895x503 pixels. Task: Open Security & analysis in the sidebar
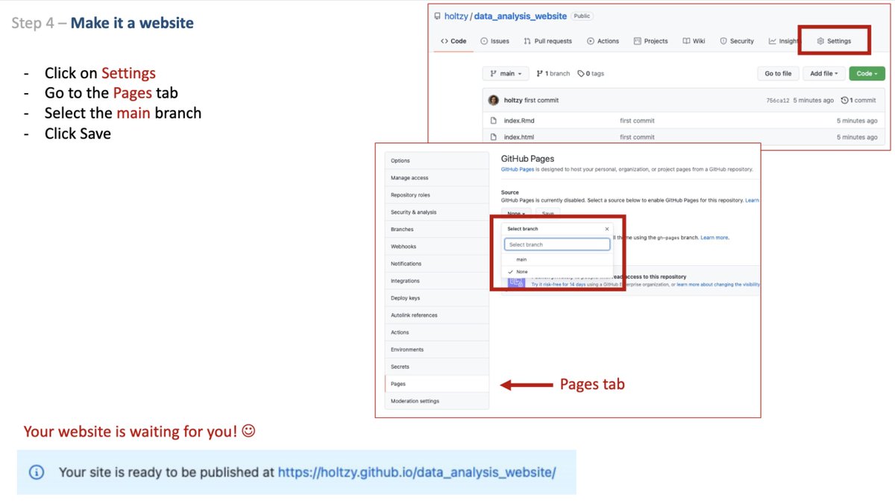point(437,212)
